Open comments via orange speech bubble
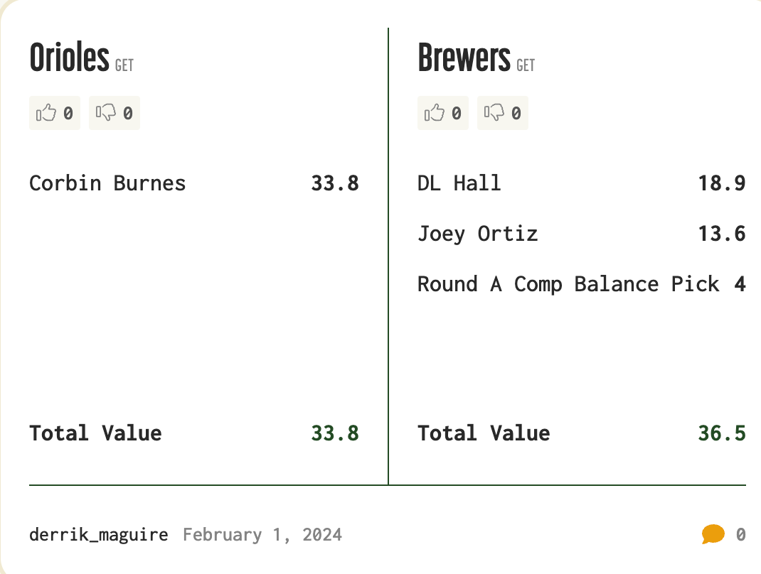This screenshot has width=761, height=574. (x=713, y=534)
